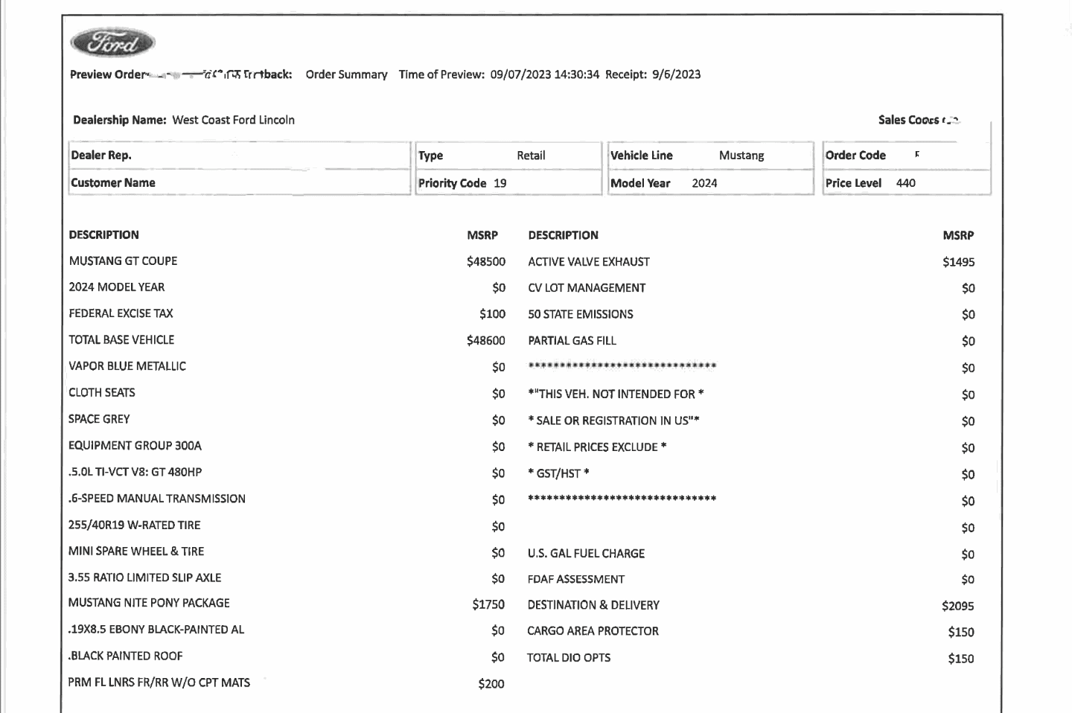The height and width of the screenshot is (713, 1072).
Task: Select 'CV LOT MANAGEMENT' line
Action: click(x=587, y=288)
